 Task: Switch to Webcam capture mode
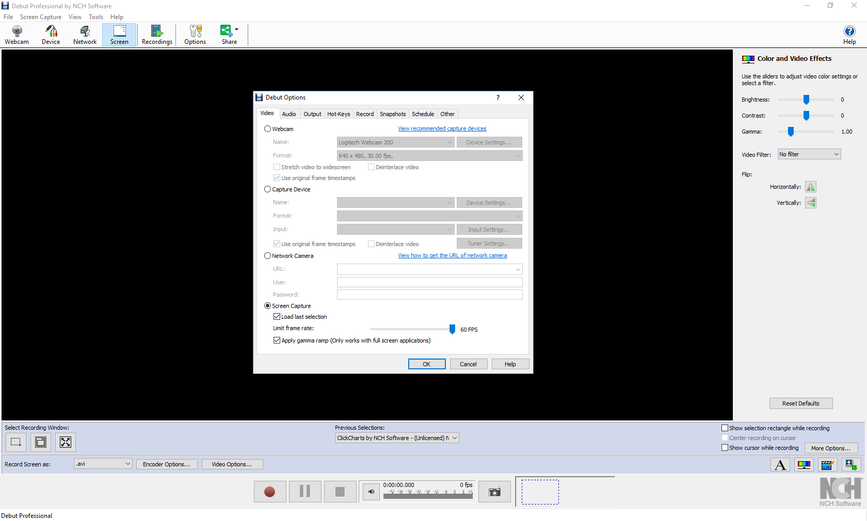pyautogui.click(x=17, y=35)
